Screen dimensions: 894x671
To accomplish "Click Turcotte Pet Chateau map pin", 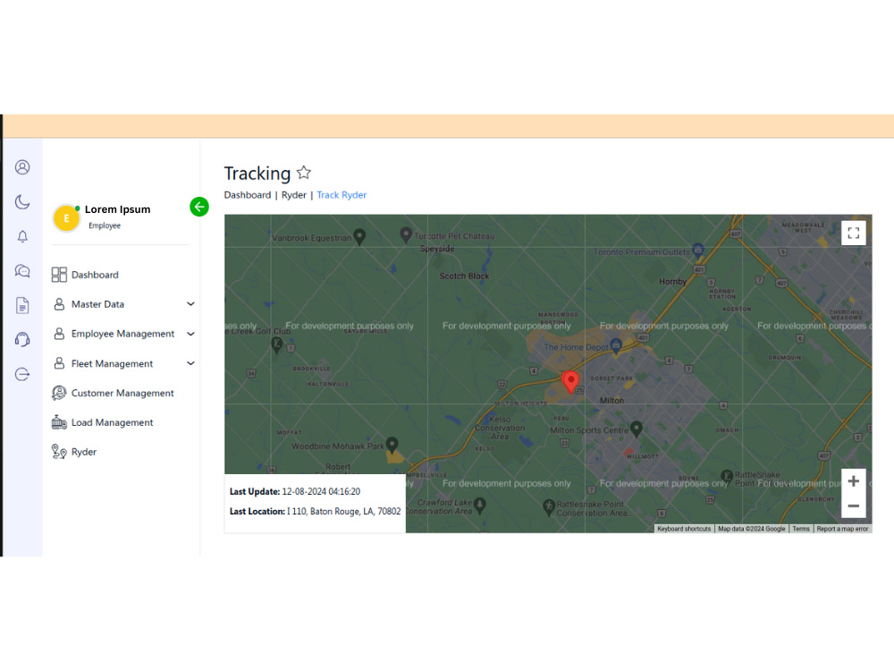I will [405, 234].
